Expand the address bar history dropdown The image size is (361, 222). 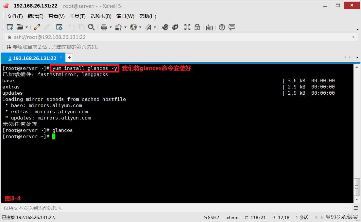(353, 37)
